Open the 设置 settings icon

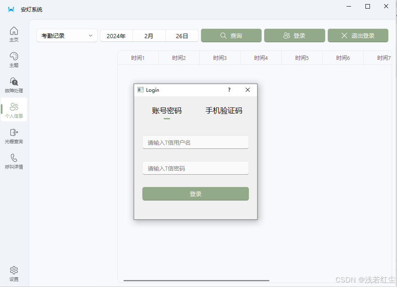(14, 272)
